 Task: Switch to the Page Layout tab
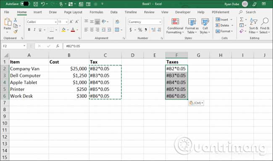click(73, 12)
